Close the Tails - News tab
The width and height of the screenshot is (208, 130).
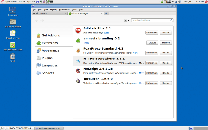point(66,13)
